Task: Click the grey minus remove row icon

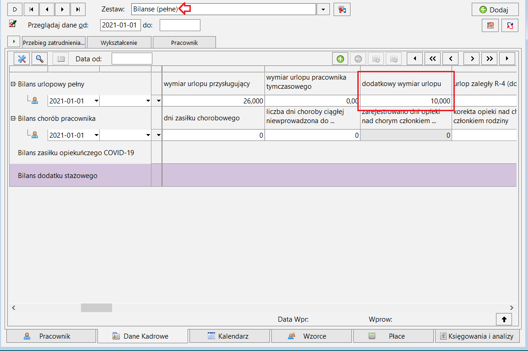Action: click(x=358, y=59)
